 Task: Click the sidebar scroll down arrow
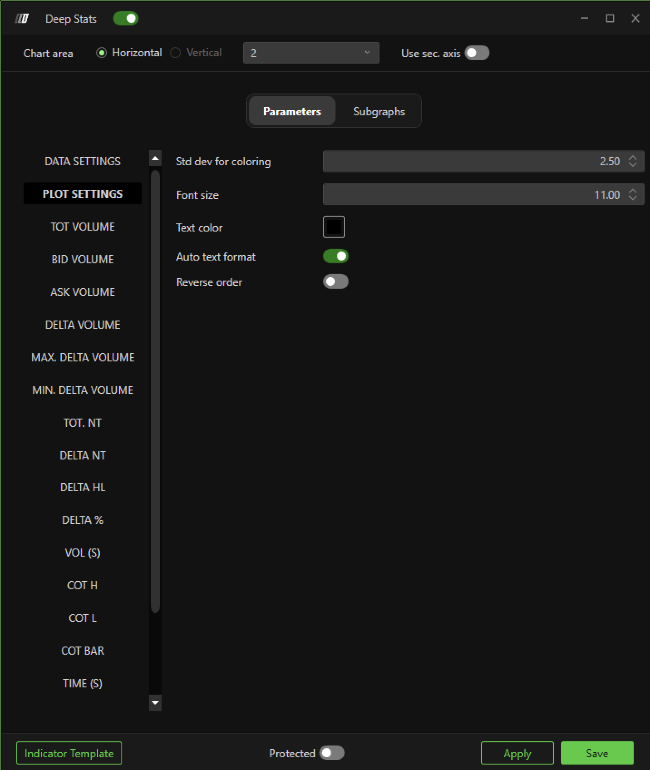tap(155, 702)
